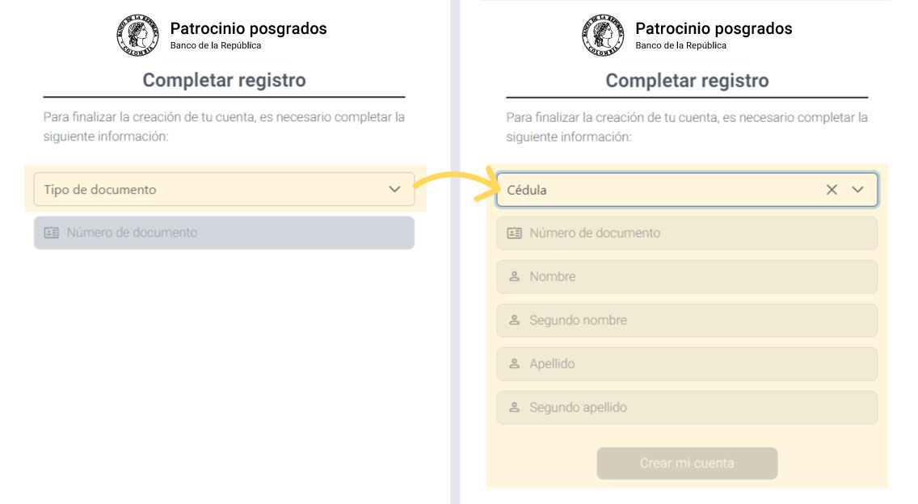Click the Banco de la República coin logo on left panel

(x=137, y=35)
